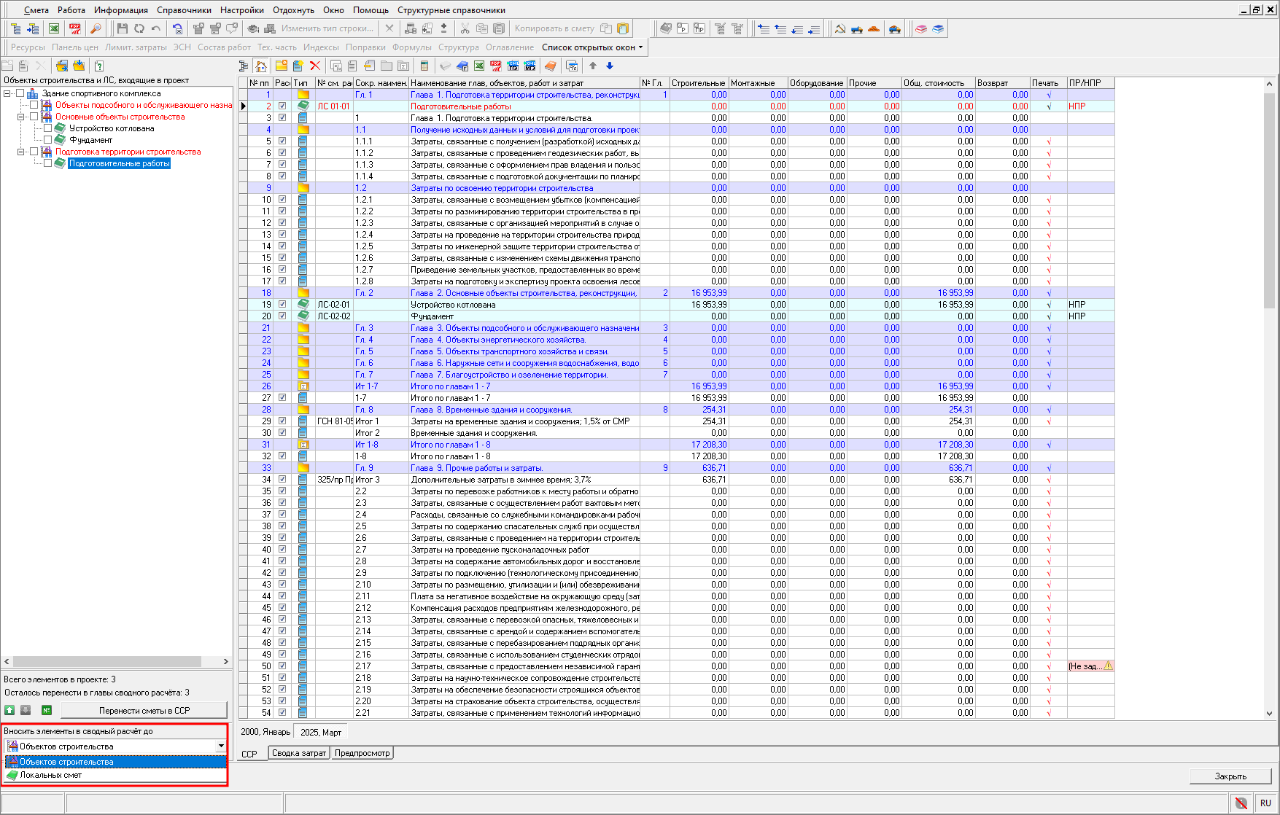Open the Настройки menu
Image resolution: width=1280 pixels, height=815 pixels.
241,10
